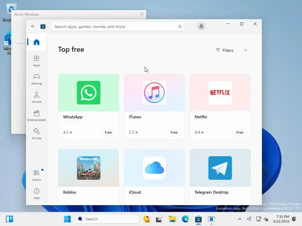Click the search apps input field
Image resolution: width=302 pixels, height=226 pixels.
(118, 26)
